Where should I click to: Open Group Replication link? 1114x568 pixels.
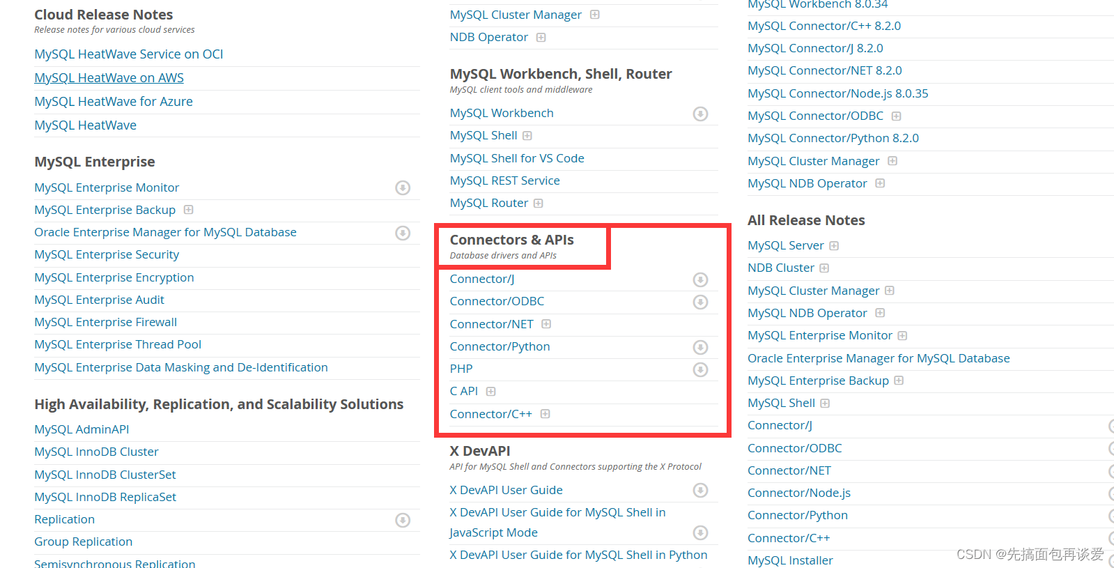click(84, 542)
